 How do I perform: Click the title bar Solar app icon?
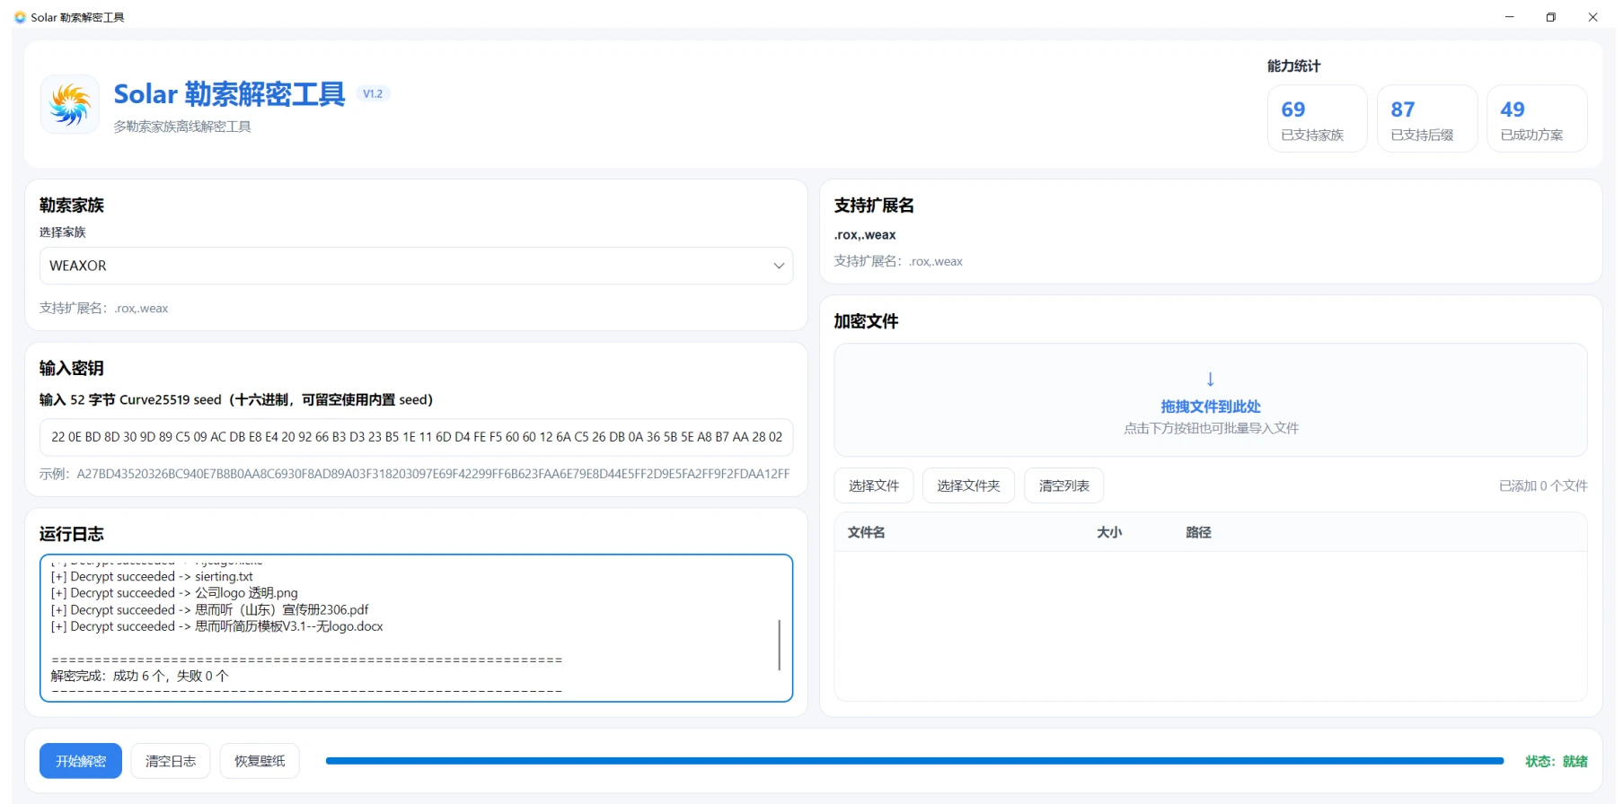tap(20, 17)
